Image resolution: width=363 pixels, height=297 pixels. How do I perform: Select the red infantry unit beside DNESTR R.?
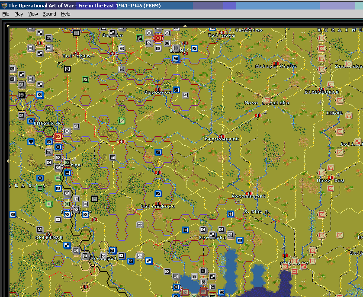(x=58, y=137)
